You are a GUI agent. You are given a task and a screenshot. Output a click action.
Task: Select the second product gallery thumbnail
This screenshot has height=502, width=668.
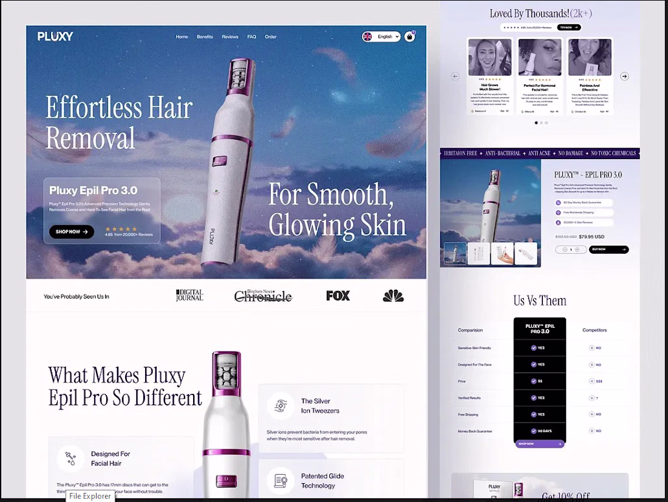[479, 253]
